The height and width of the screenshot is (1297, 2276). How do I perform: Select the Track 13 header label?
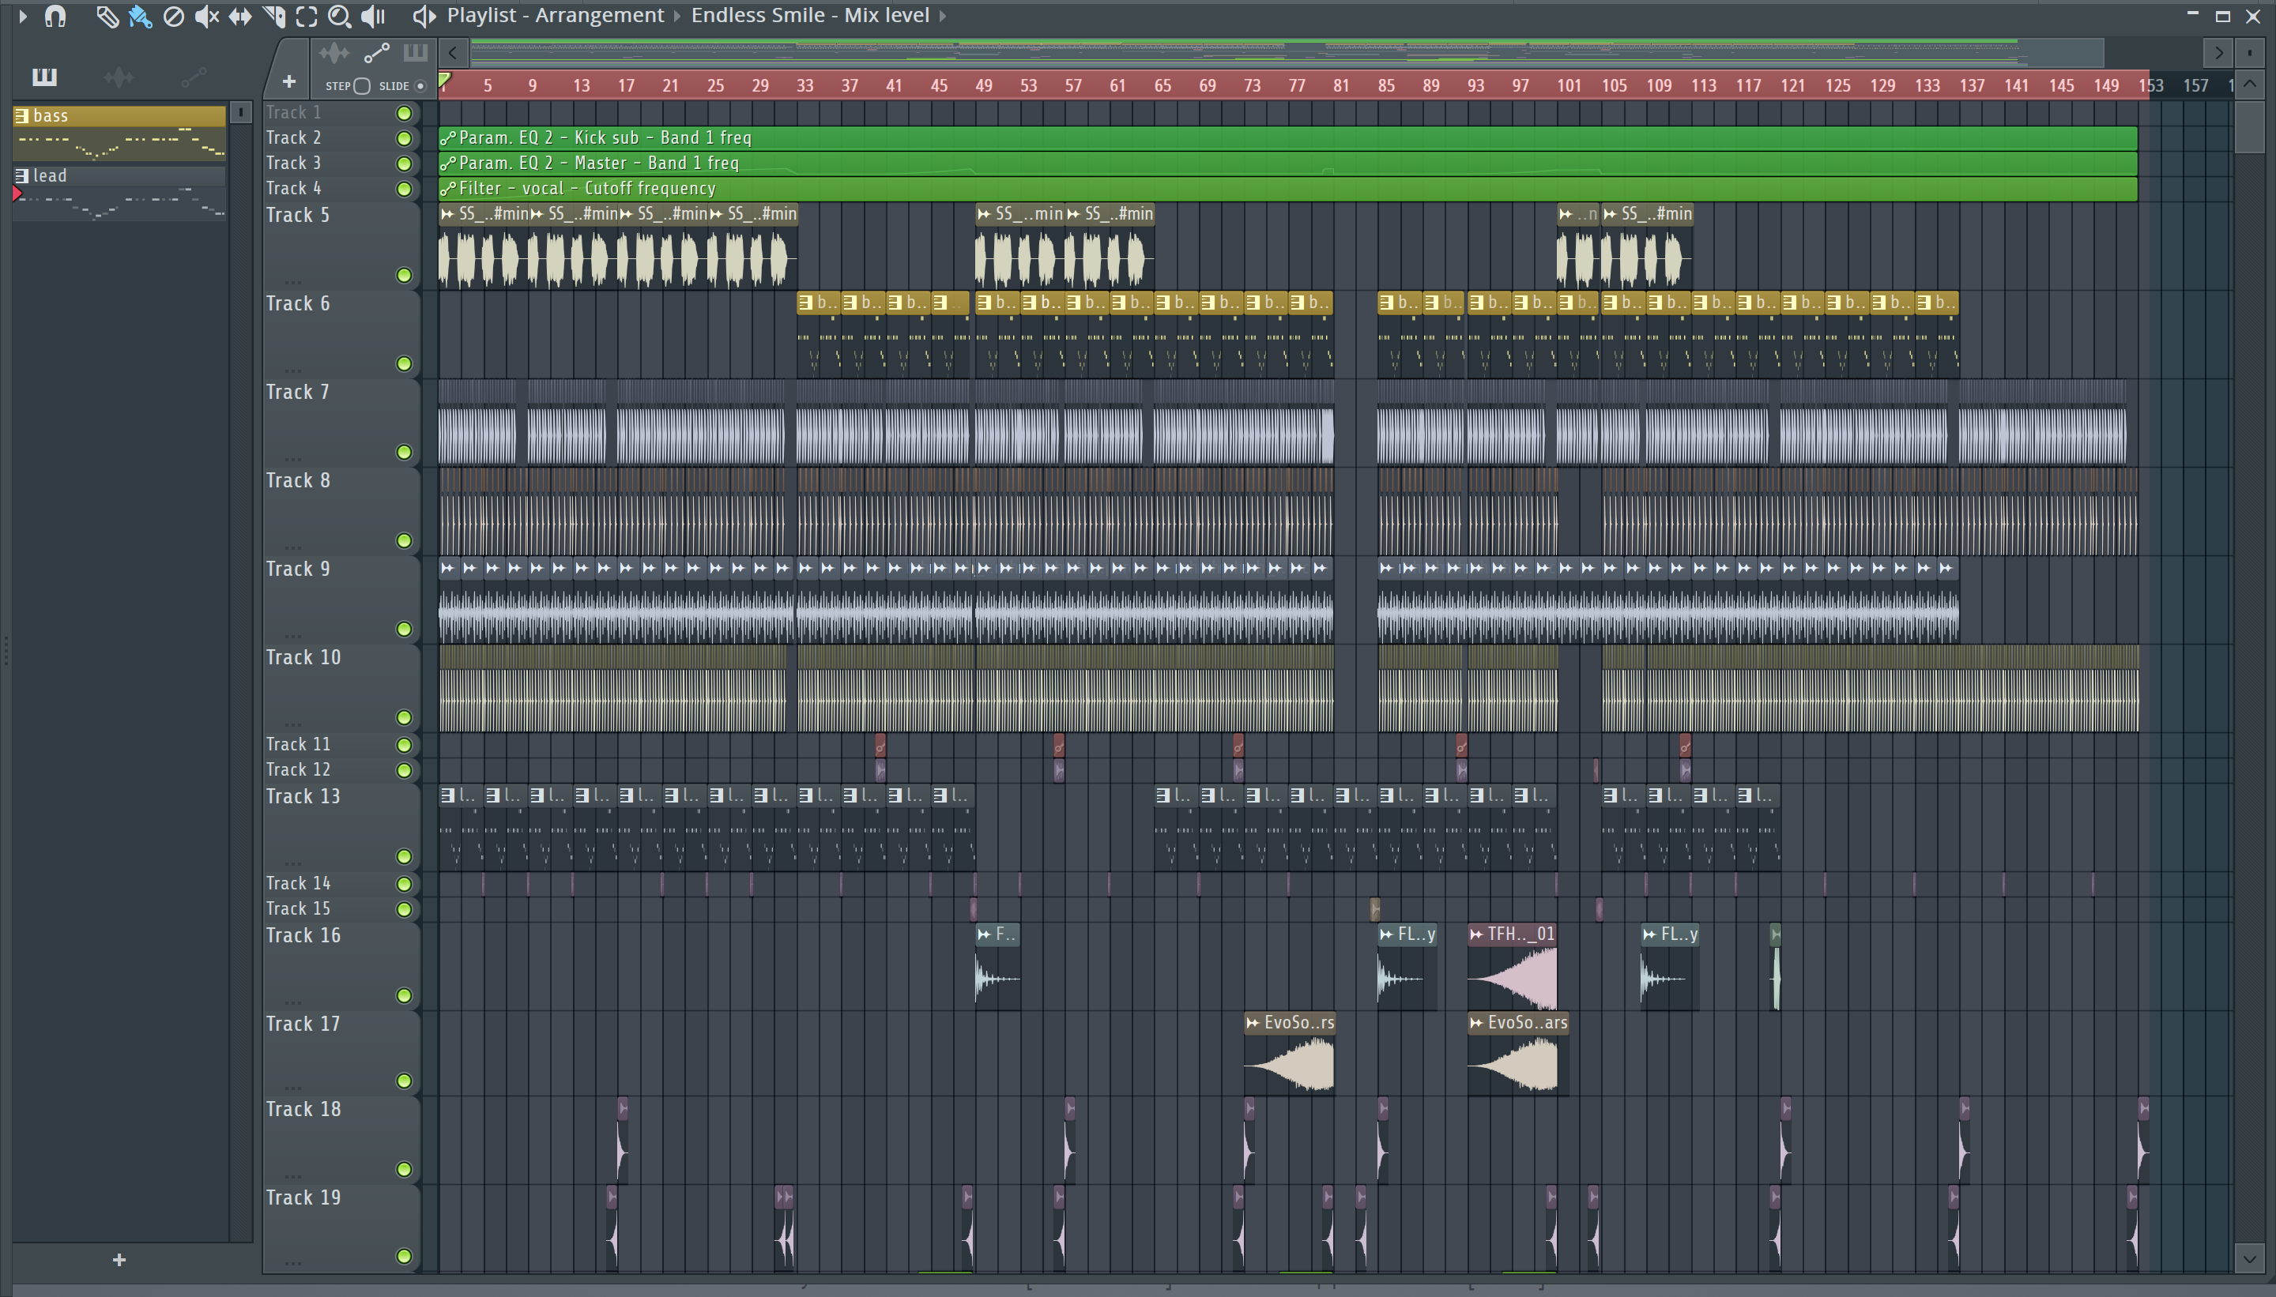(303, 796)
